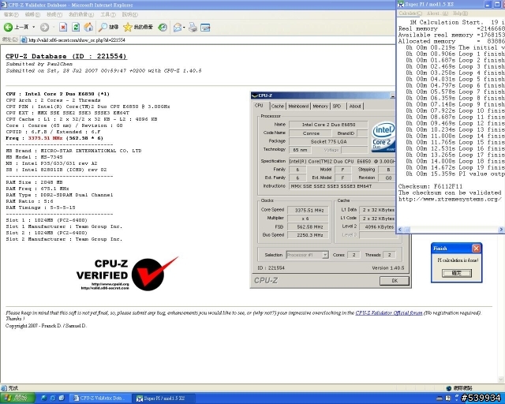
Task: Click the grey Forward arrow button
Action: (x=45, y=28)
